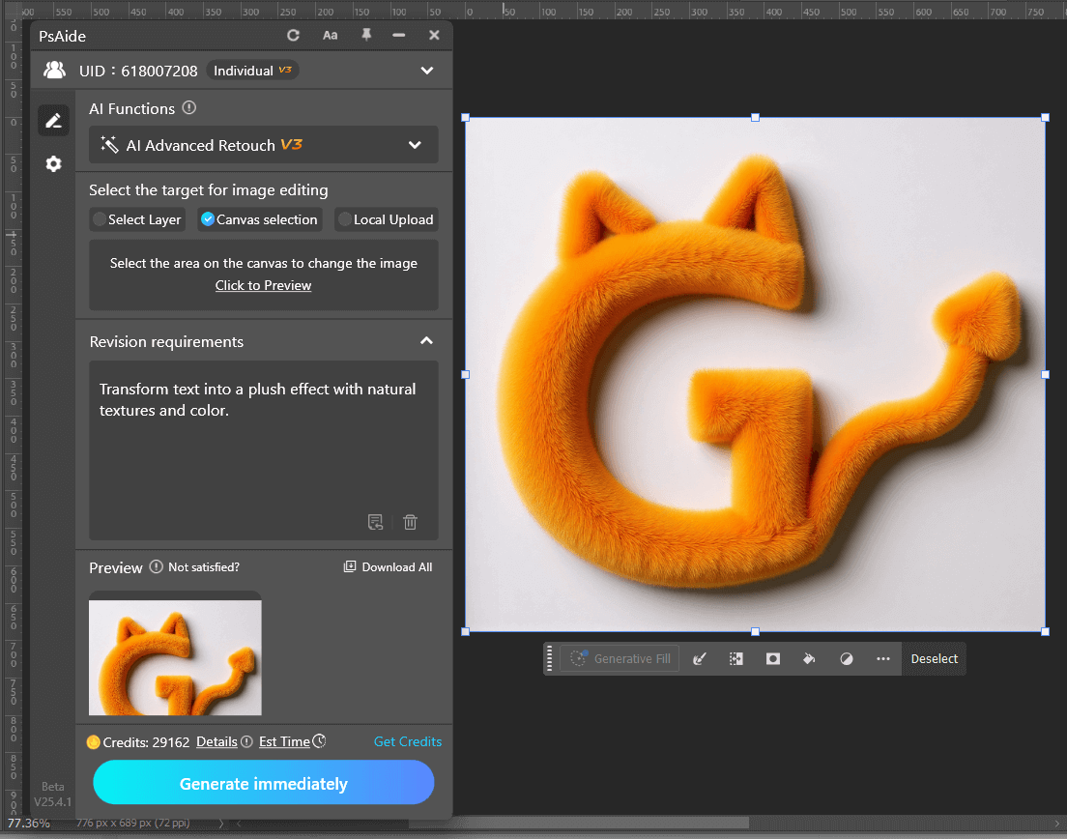
Task: Open settings via the gear icon
Action: [53, 164]
